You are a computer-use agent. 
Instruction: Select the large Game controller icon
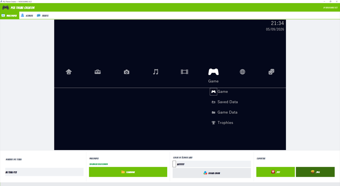213,72
